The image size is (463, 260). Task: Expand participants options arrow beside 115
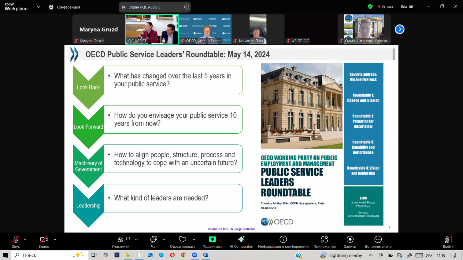136,239
